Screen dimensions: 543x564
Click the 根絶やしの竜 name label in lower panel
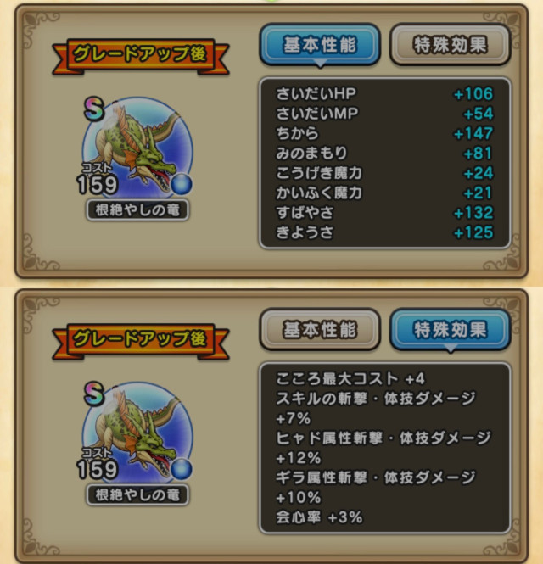[x=137, y=495]
